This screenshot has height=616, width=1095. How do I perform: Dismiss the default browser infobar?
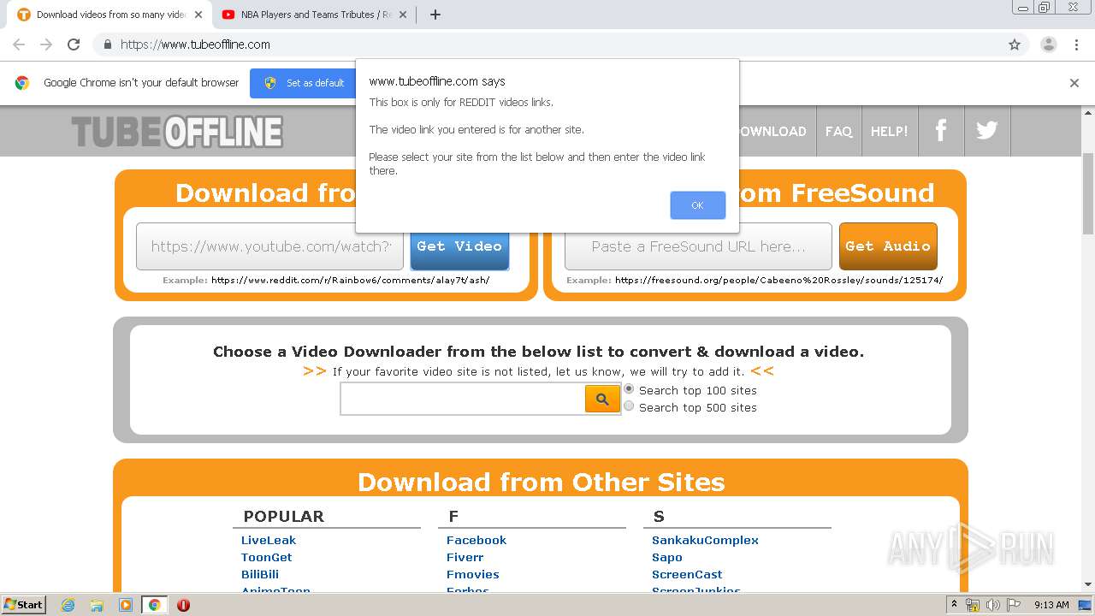[1074, 83]
